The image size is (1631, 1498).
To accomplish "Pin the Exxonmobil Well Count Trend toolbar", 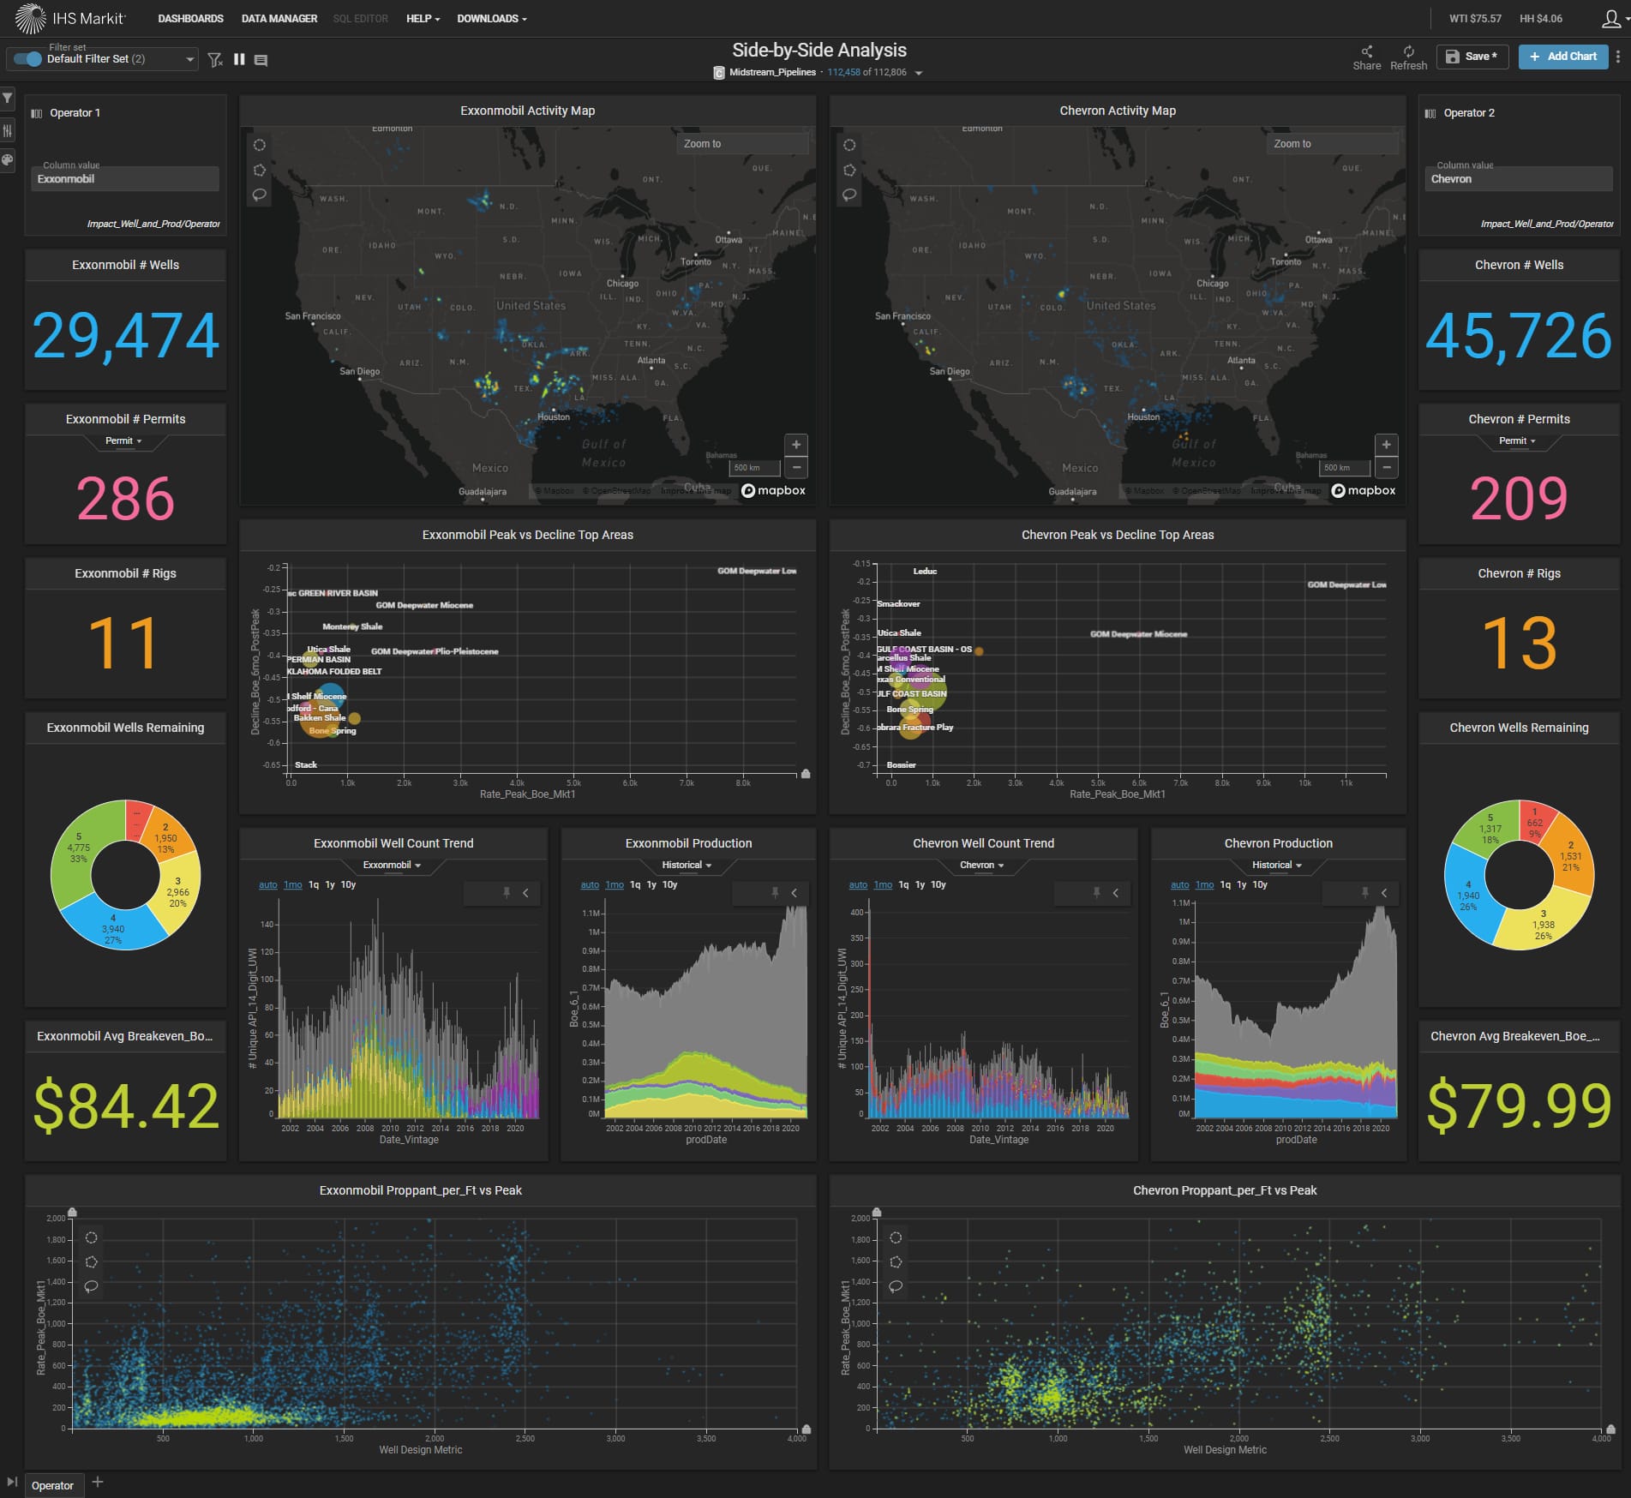I will pyautogui.click(x=507, y=893).
